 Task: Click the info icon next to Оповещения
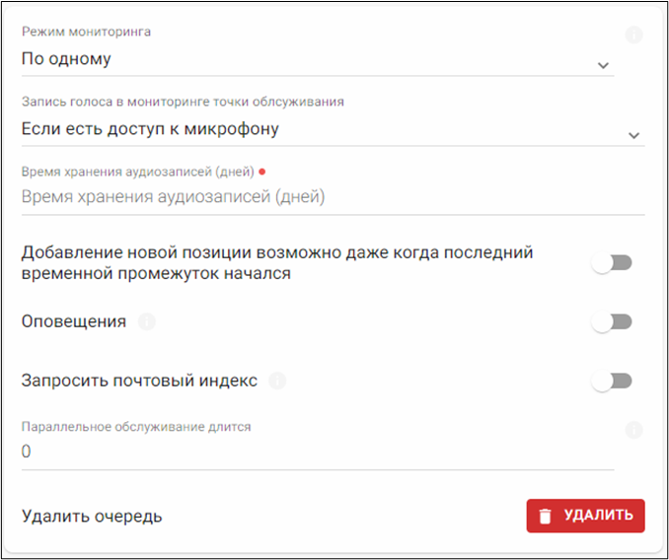[x=147, y=321]
